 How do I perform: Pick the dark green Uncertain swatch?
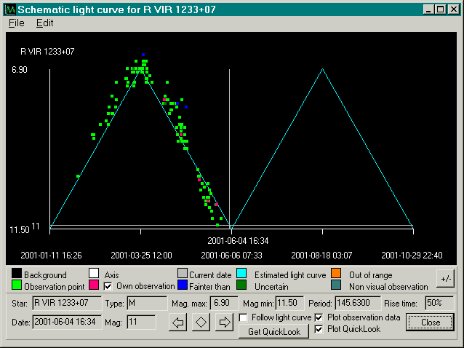pos(241,285)
